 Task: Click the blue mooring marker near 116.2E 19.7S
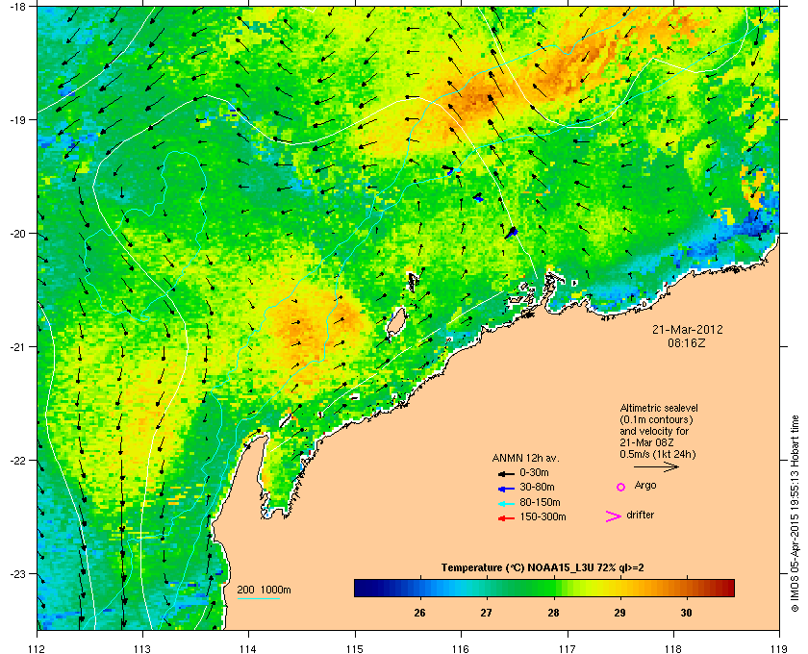[x=478, y=197]
